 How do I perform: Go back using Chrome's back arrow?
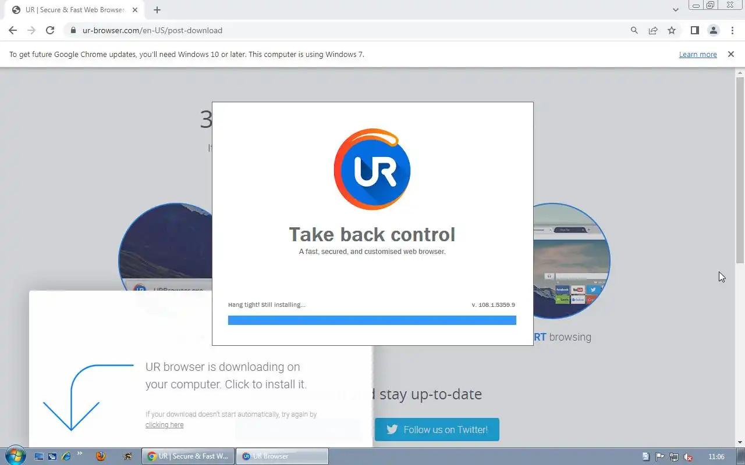[x=13, y=30]
